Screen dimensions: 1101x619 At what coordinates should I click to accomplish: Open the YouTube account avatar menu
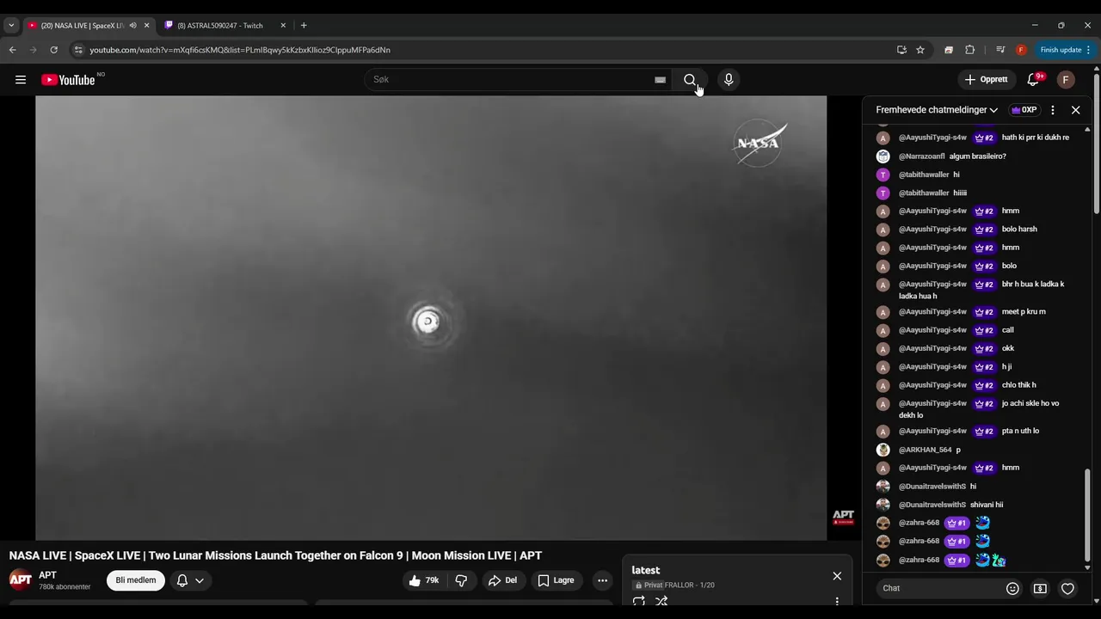[1066, 80]
